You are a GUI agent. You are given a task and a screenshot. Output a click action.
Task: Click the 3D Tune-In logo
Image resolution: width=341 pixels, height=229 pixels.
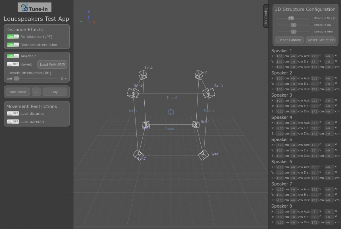point(34,7)
